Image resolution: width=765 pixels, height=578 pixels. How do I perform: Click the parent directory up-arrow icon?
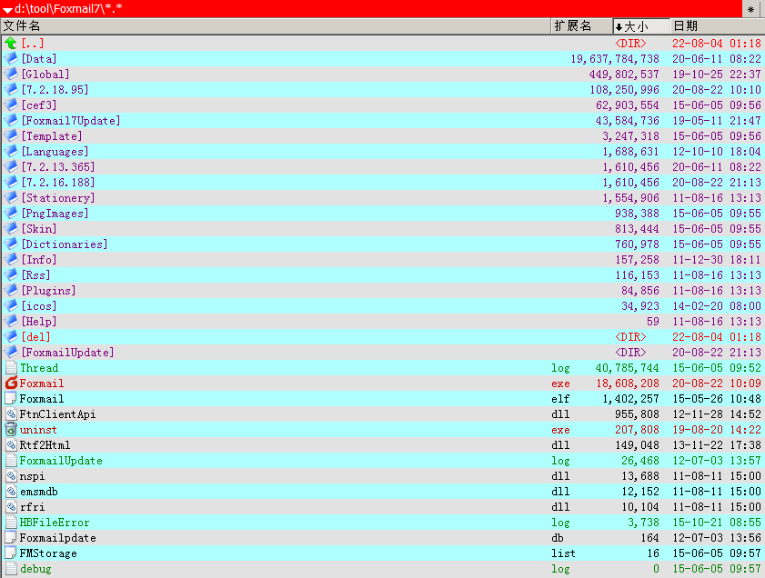[11, 44]
